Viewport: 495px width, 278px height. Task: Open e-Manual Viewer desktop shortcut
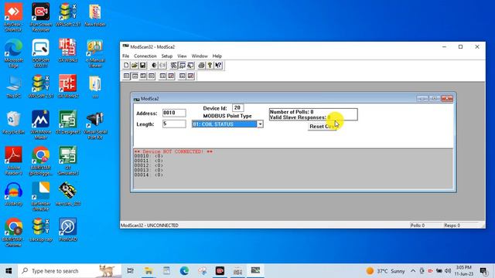(x=95, y=53)
